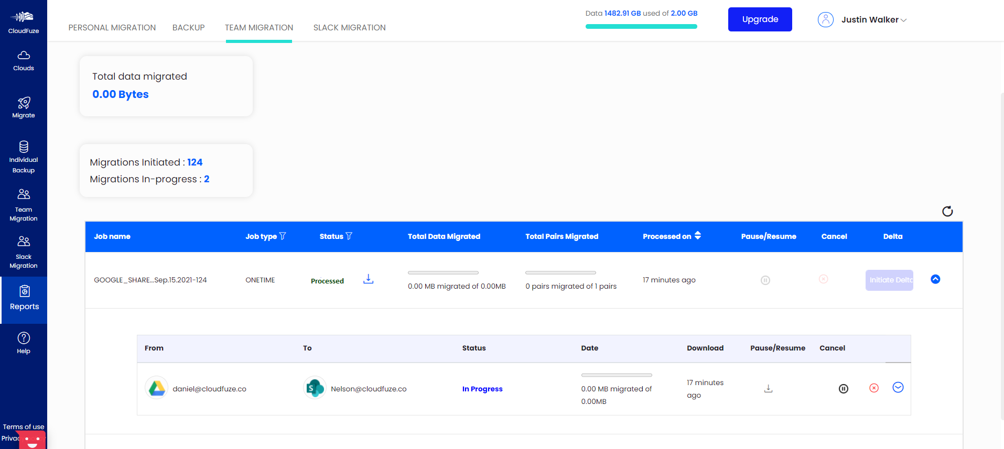Pause the In Progress pair migration

pyautogui.click(x=843, y=389)
